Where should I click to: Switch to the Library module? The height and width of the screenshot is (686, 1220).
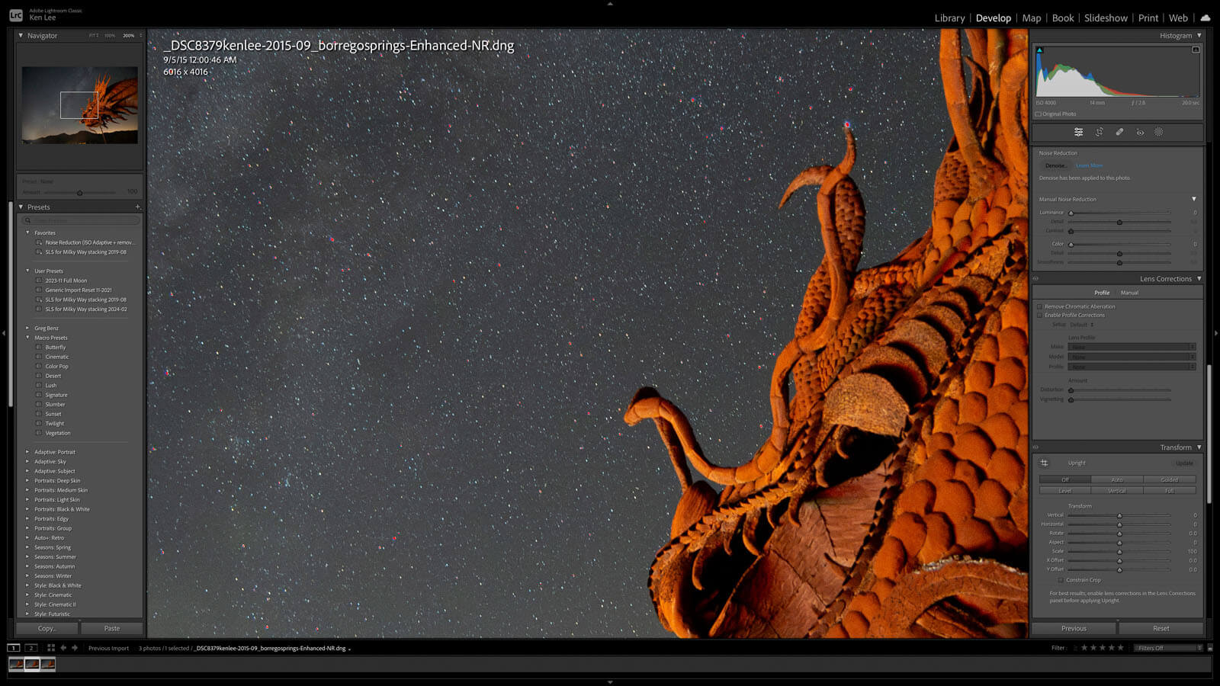coord(949,18)
